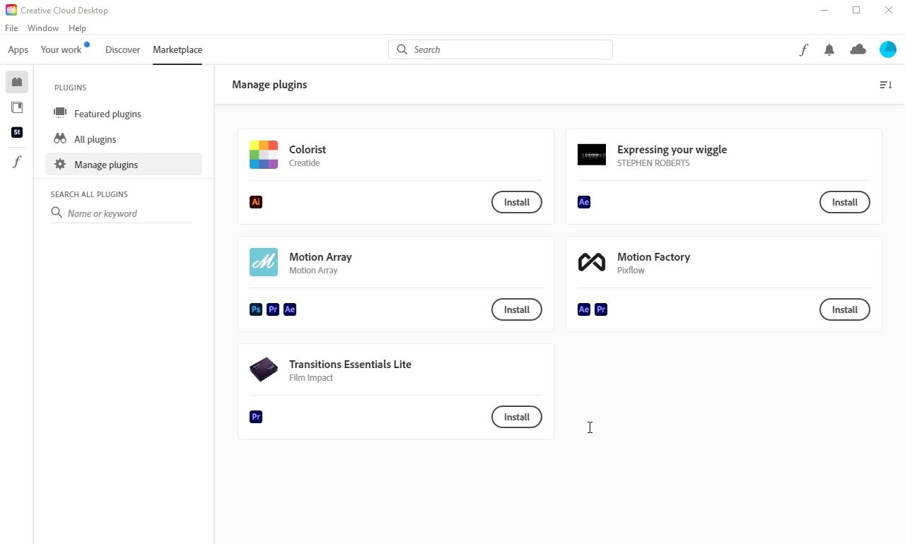Focus the top Search field
The image size is (905, 544).
tap(501, 49)
